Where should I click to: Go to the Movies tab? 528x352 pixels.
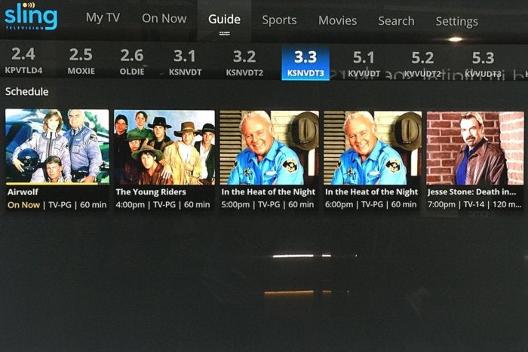click(337, 20)
